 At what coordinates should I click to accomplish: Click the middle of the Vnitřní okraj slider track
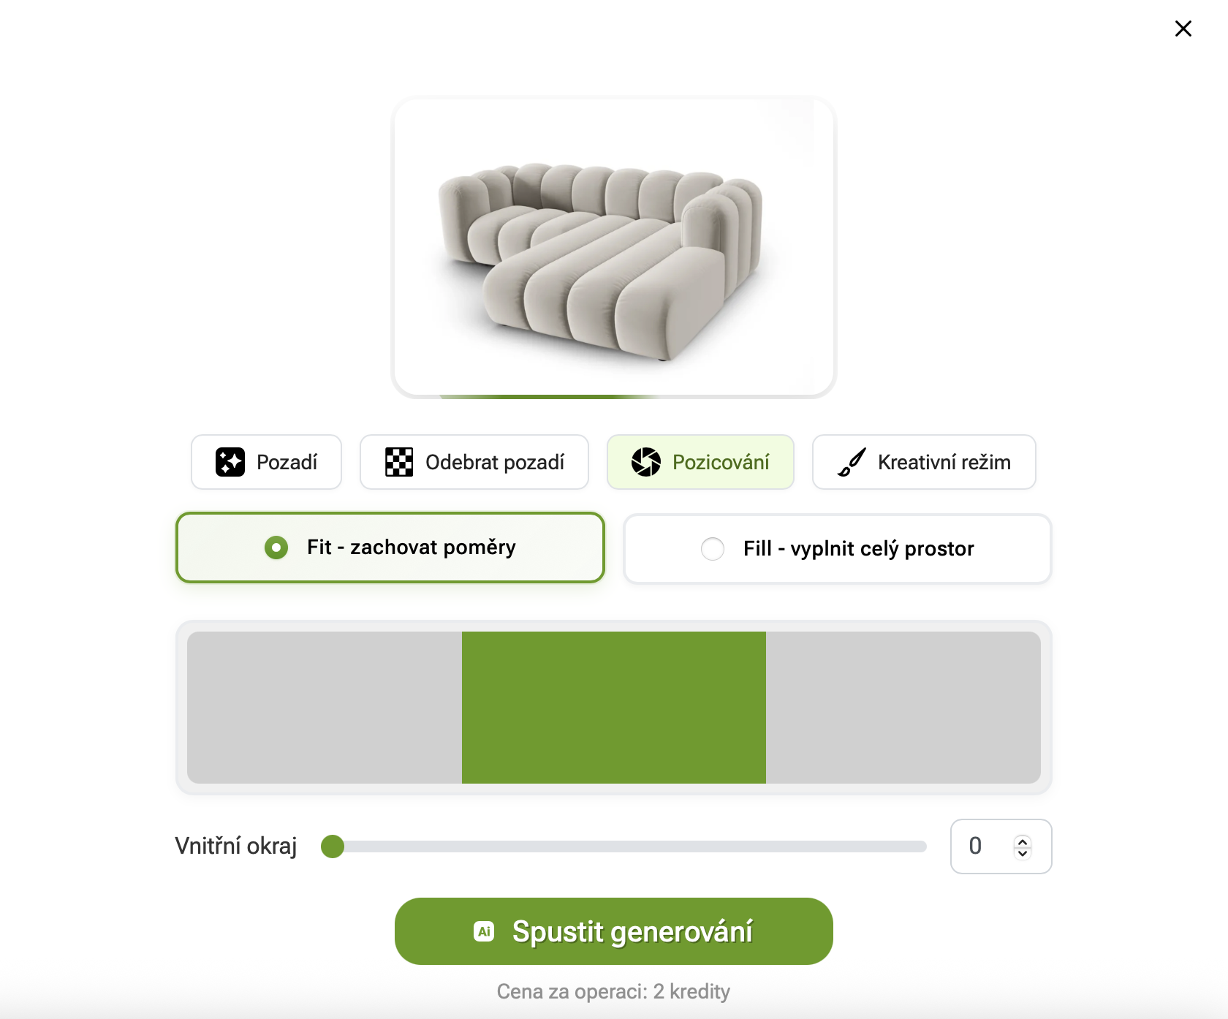[x=629, y=846]
